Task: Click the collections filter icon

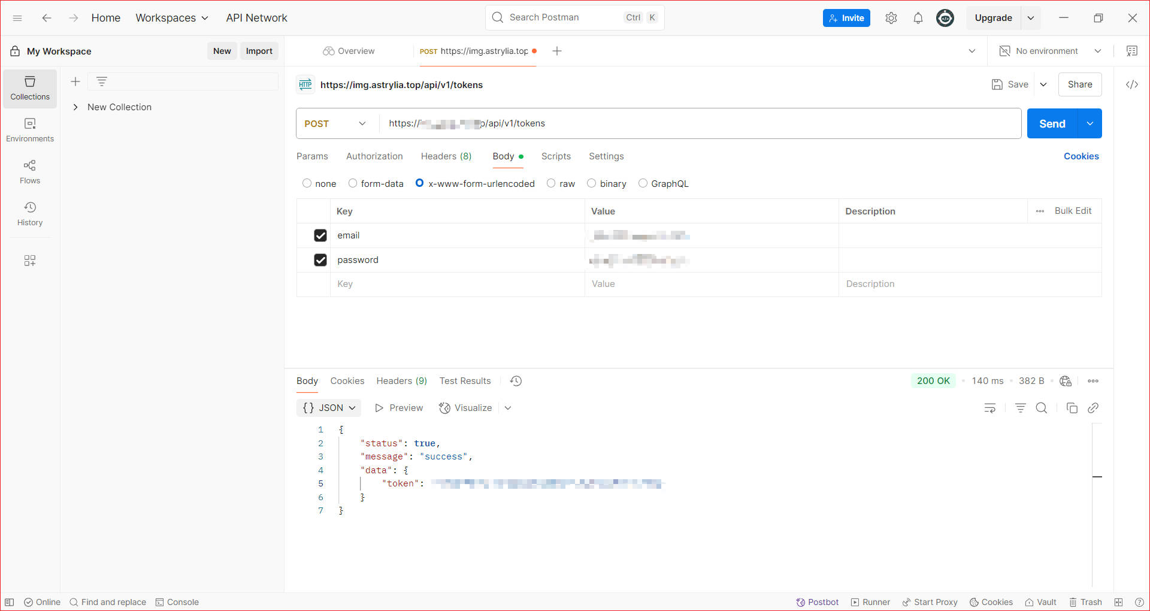Action: click(x=102, y=81)
